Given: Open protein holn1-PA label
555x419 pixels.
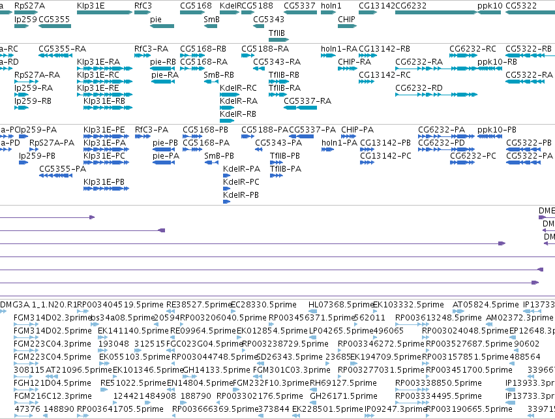Looking at the screenshot, I should pos(339,143).
